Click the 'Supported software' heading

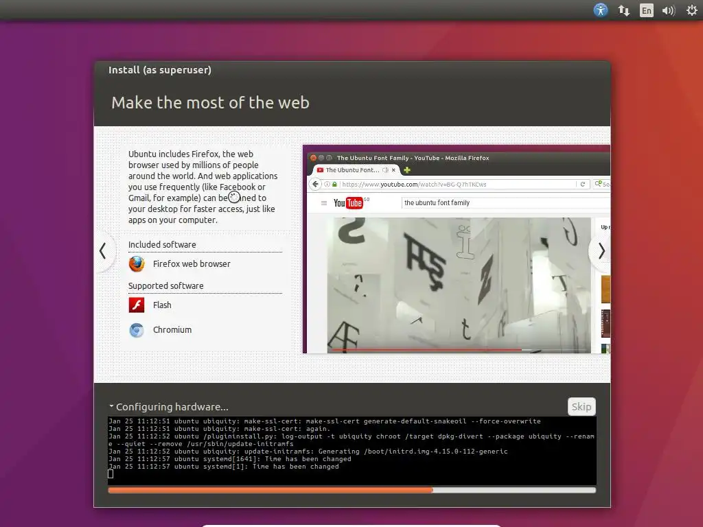pyautogui.click(x=166, y=286)
